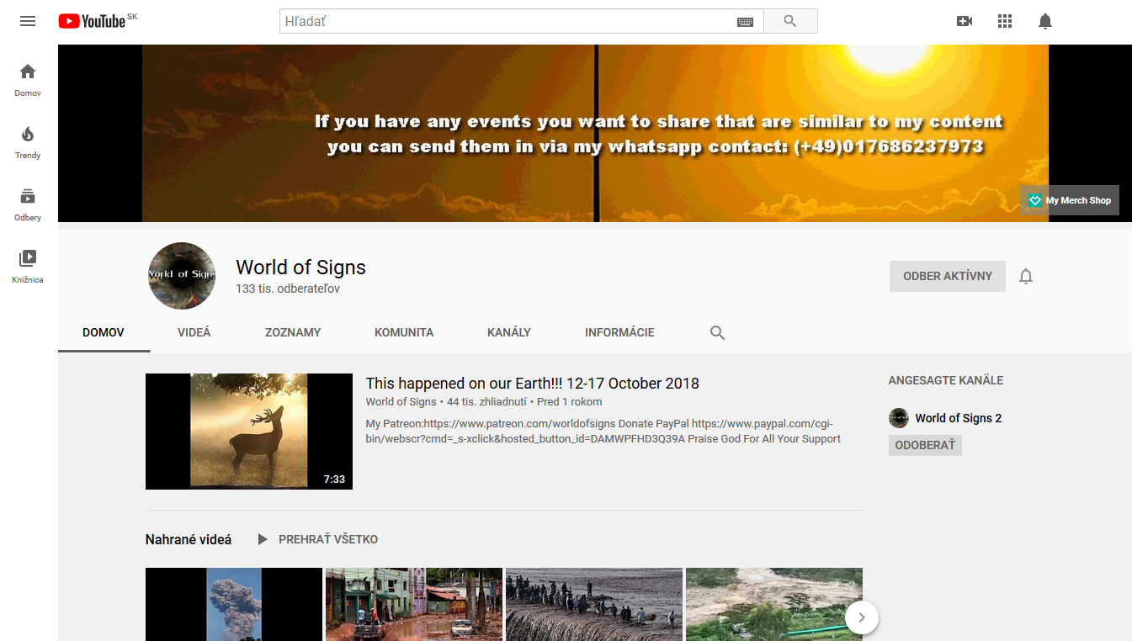The height and width of the screenshot is (641, 1132).
Task: Switch to the ZOZNAMY tab
Action: pyautogui.click(x=293, y=332)
